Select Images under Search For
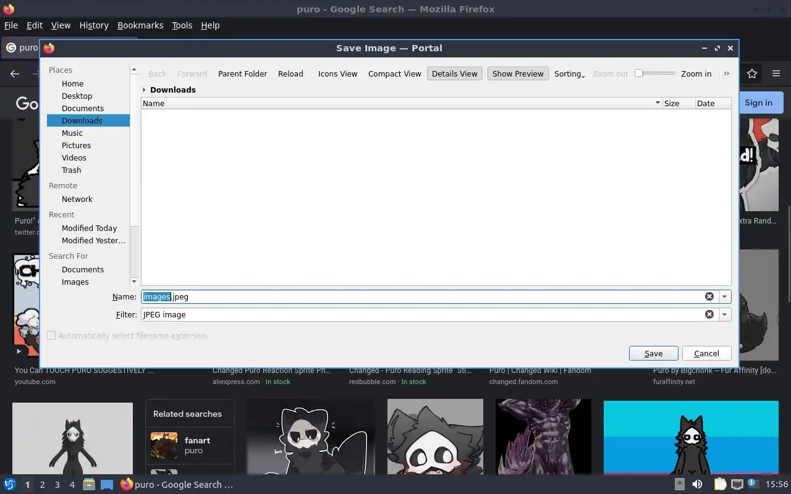 click(75, 282)
